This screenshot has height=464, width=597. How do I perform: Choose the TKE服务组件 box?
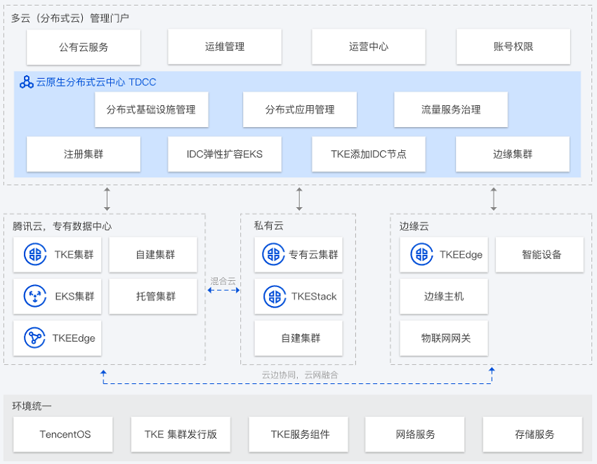tap(298, 435)
